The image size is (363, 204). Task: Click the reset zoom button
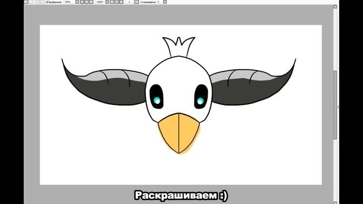pos(91,2)
